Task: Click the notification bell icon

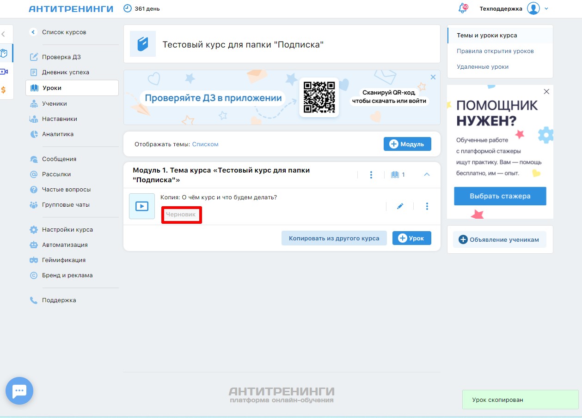Action: pos(462,8)
